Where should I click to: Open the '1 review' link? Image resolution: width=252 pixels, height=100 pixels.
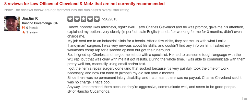pos(32,32)
